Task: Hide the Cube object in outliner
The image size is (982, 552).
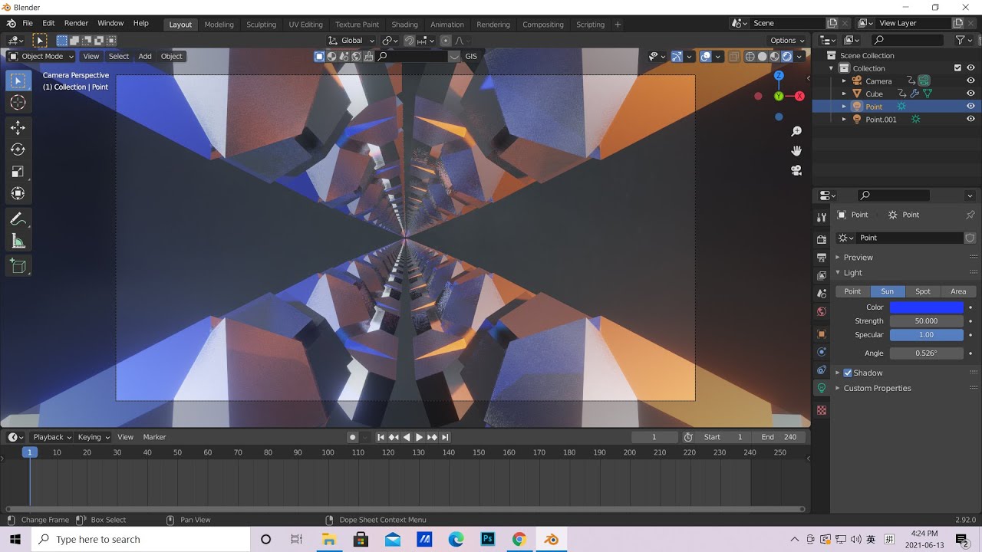Action: click(x=970, y=94)
